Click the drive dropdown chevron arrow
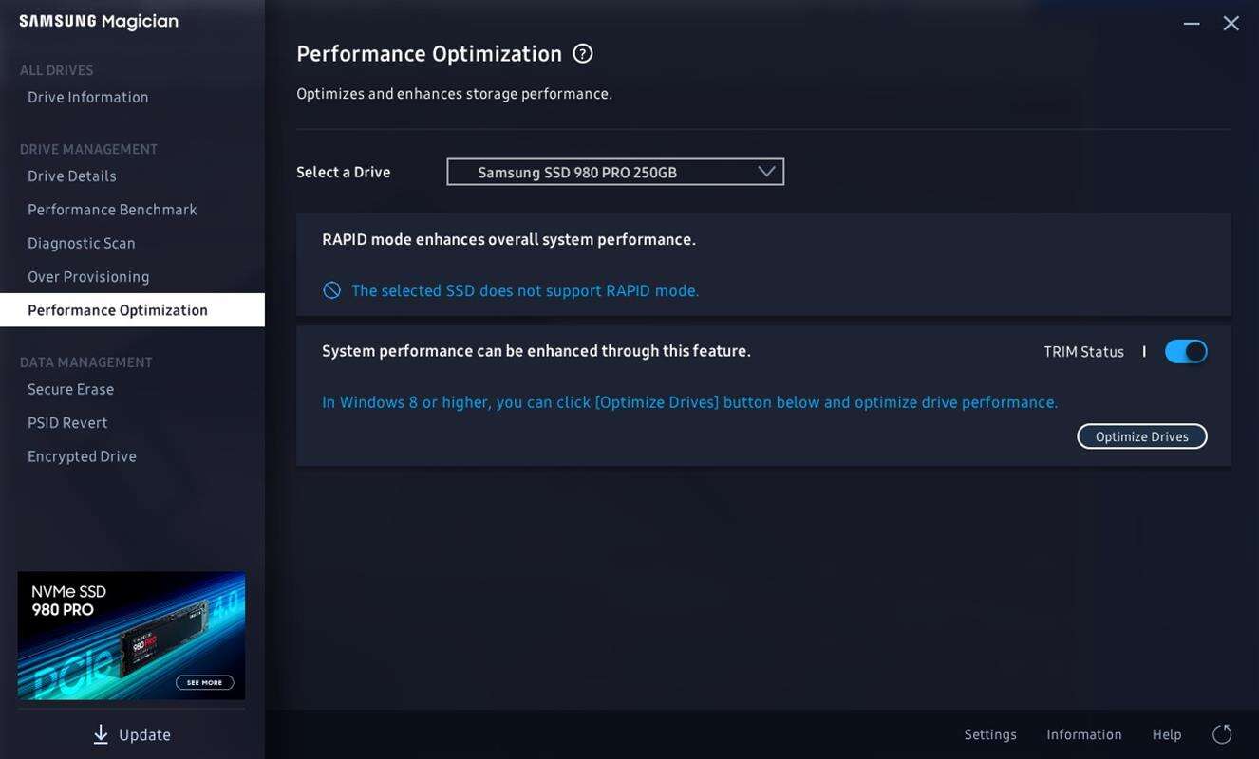 (766, 172)
